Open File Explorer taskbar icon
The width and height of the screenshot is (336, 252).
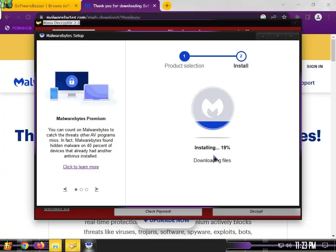coord(55,245)
